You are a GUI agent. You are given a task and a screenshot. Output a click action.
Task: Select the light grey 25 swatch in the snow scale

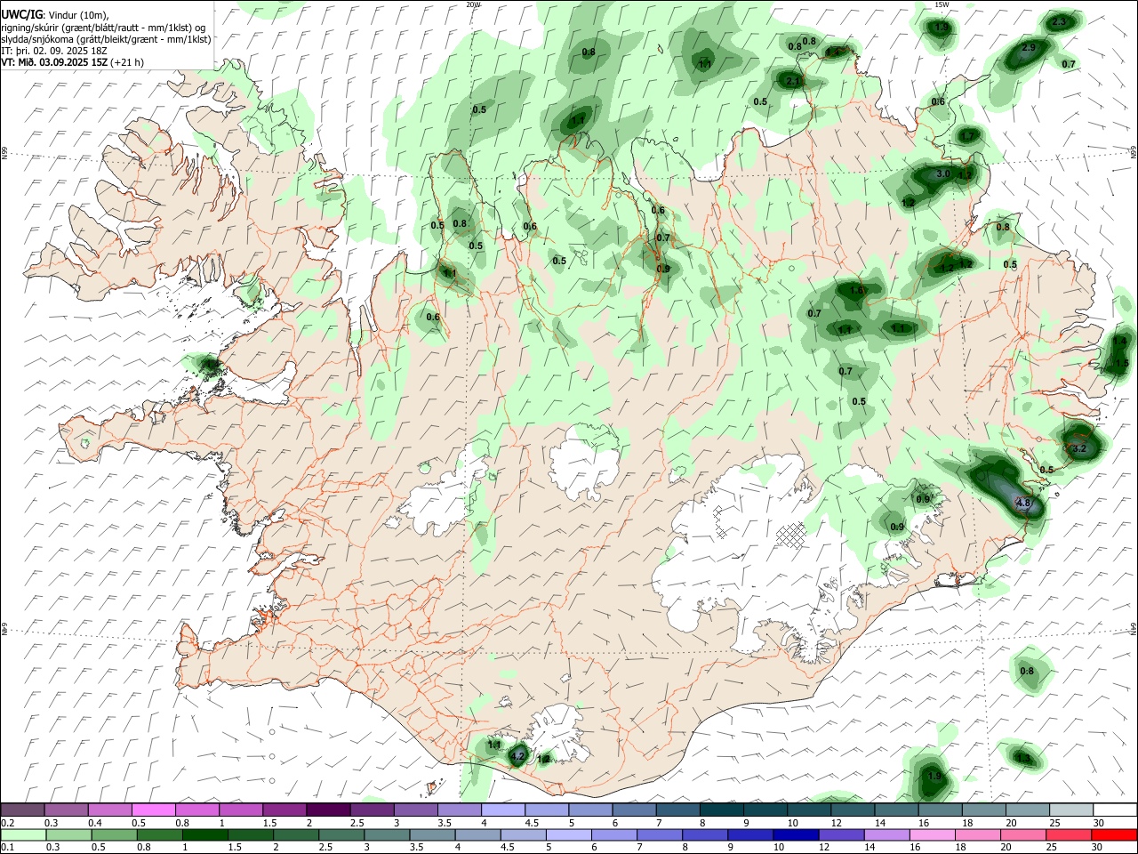[1071, 810]
